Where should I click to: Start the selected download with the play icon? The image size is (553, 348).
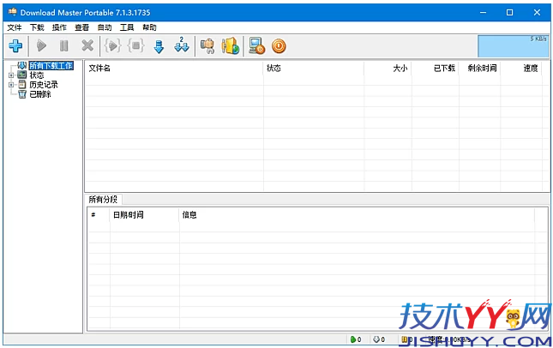pyautogui.click(x=42, y=45)
